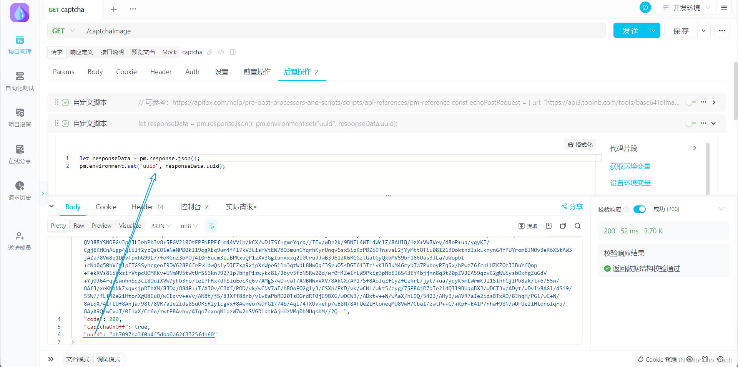Open the hamburger menu at top right
This screenshot has height=367, width=738.
[724, 8]
